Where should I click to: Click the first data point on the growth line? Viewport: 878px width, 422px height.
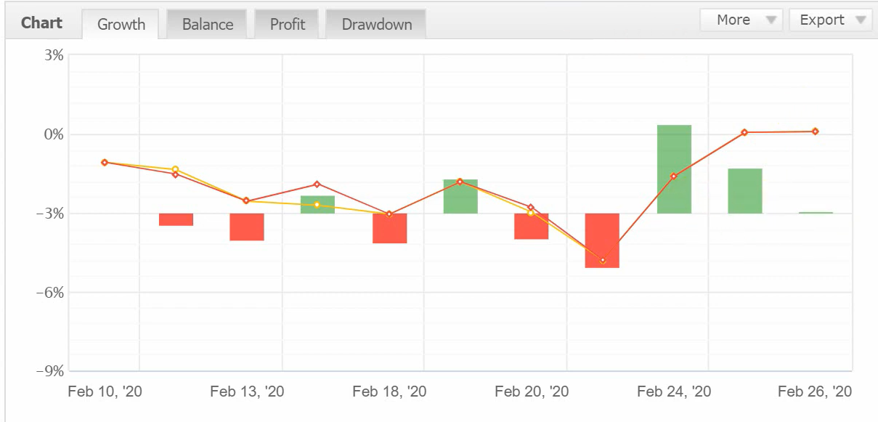point(105,163)
